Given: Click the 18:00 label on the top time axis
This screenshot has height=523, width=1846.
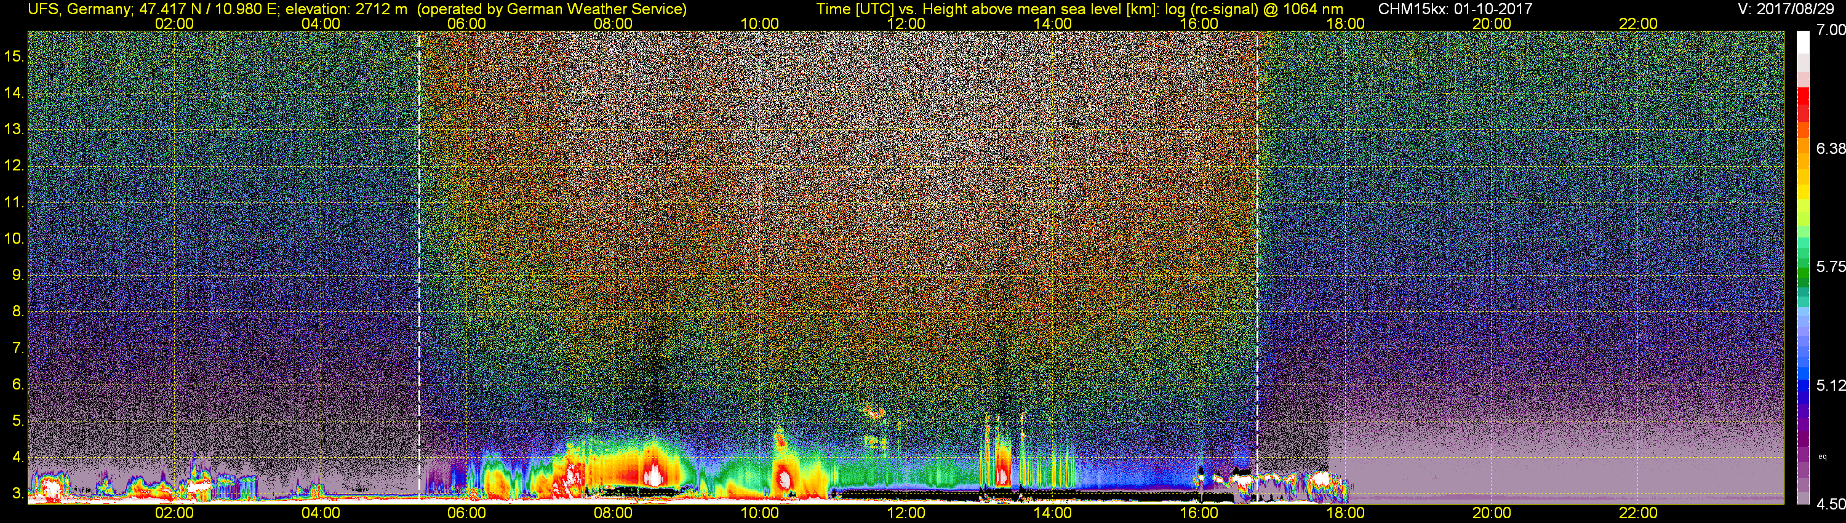Looking at the screenshot, I should (1345, 23).
